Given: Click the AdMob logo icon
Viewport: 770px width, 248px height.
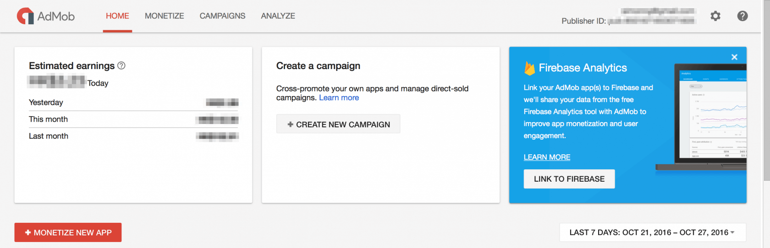Looking at the screenshot, I should (25, 16).
